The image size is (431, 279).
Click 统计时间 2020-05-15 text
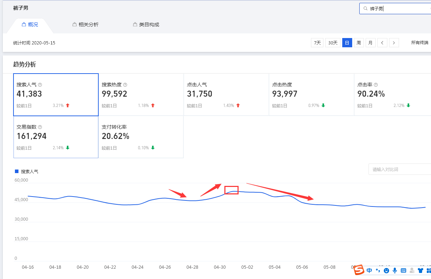tap(34, 43)
